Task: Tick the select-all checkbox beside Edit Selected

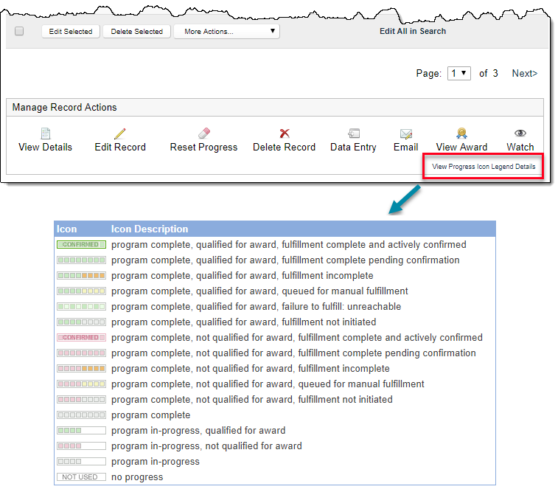Action: 19,31
